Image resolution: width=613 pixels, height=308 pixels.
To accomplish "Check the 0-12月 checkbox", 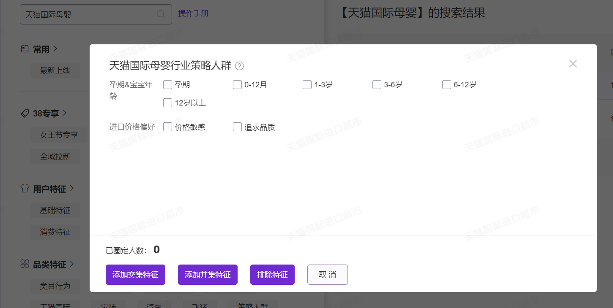I will pyautogui.click(x=237, y=85).
